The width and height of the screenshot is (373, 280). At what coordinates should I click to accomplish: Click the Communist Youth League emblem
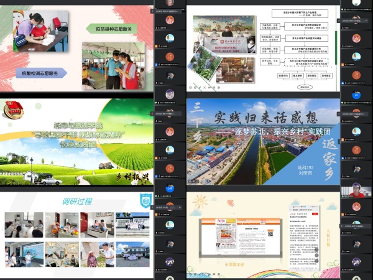(x=12, y=110)
